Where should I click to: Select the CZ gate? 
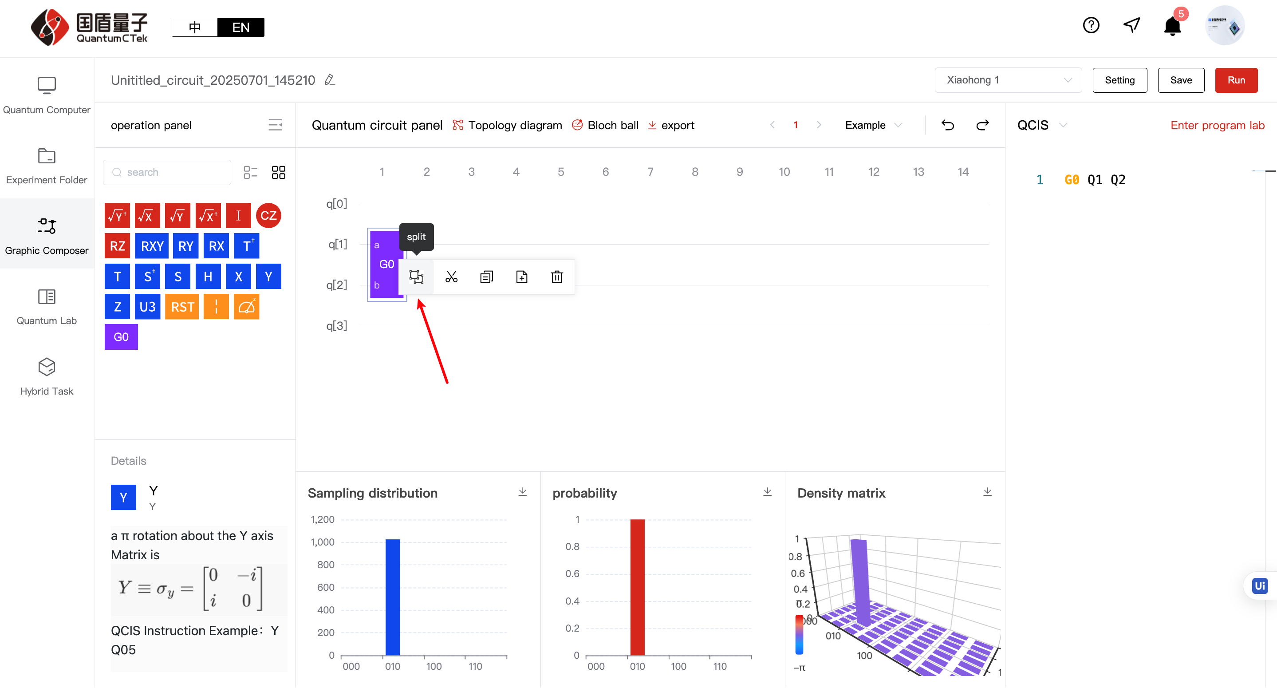268,215
